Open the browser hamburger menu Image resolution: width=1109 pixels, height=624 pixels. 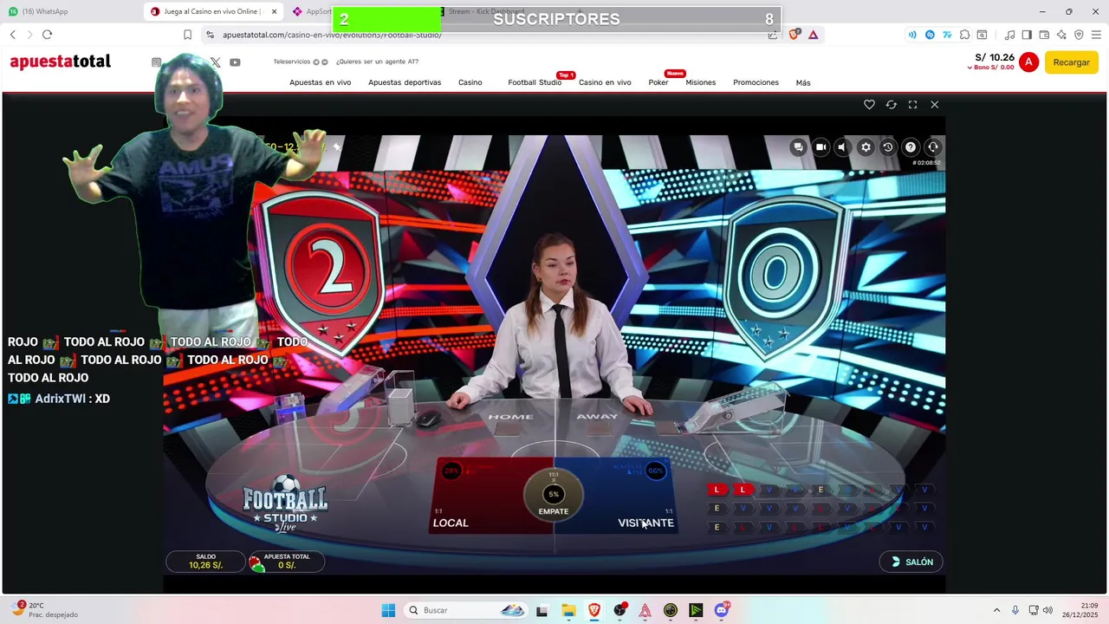(x=1096, y=35)
